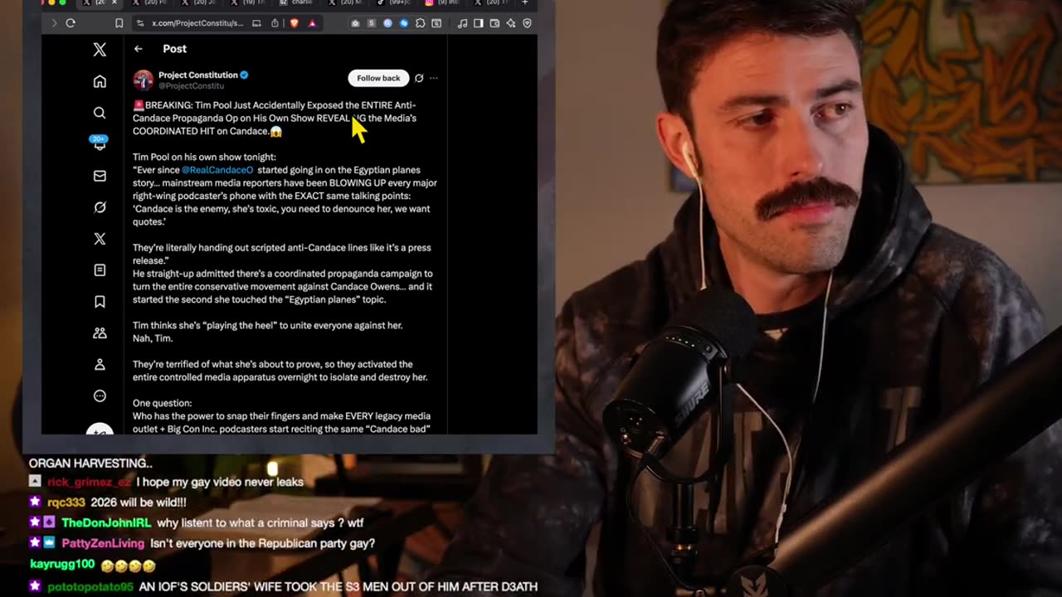Click browser forward arrow
The width and height of the screenshot is (1062, 597).
[54, 23]
